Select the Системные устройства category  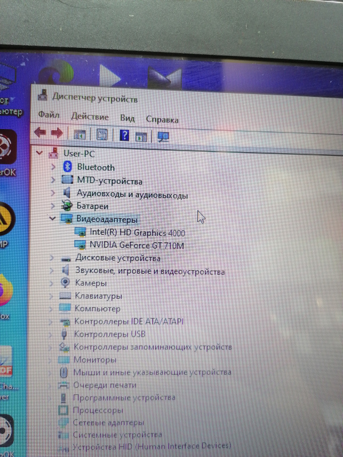pos(117,435)
